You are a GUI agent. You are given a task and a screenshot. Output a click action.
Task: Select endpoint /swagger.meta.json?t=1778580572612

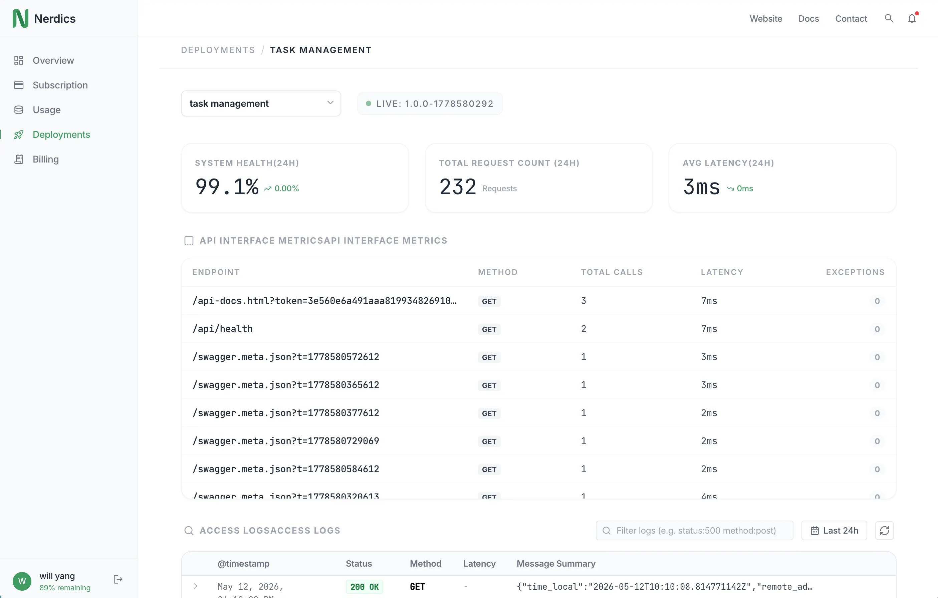point(539,357)
